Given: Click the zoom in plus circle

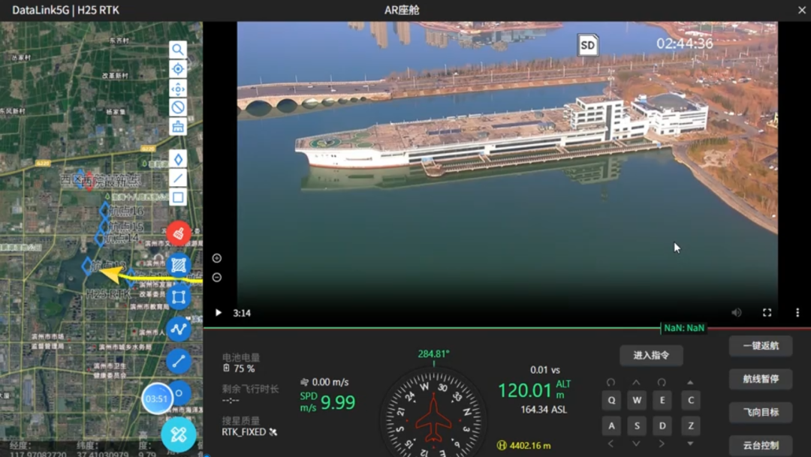Looking at the screenshot, I should (x=217, y=258).
